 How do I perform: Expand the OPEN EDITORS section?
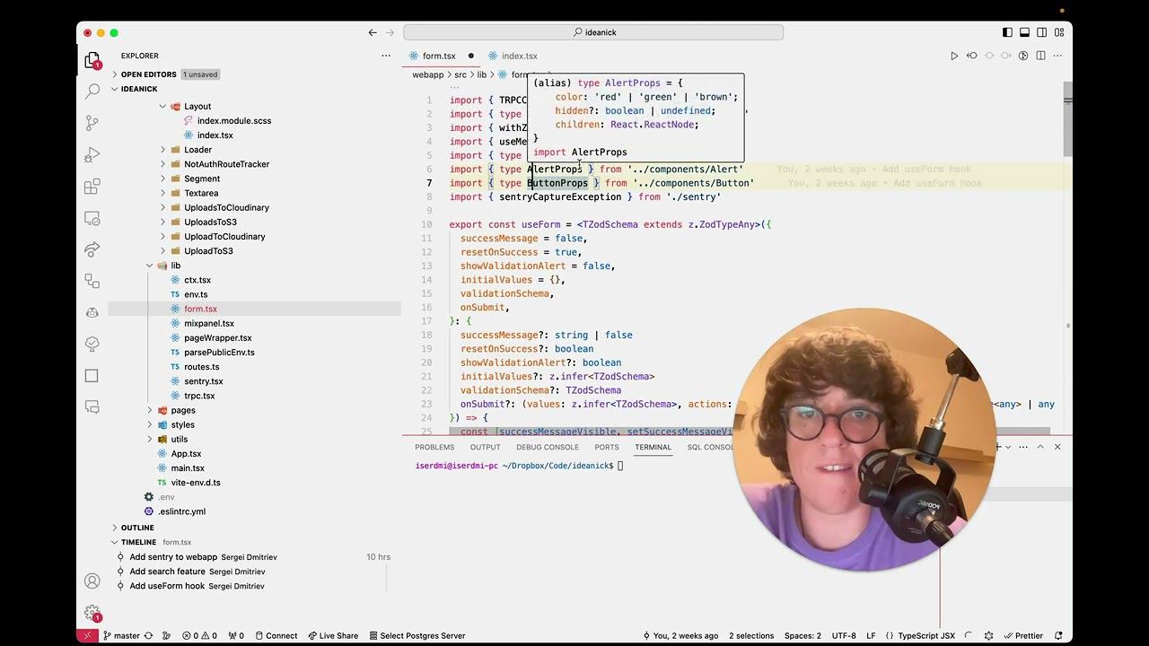(255, 74)
